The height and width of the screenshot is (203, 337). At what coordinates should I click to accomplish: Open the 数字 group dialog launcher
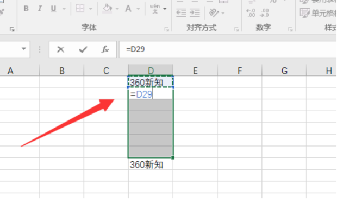290,29
